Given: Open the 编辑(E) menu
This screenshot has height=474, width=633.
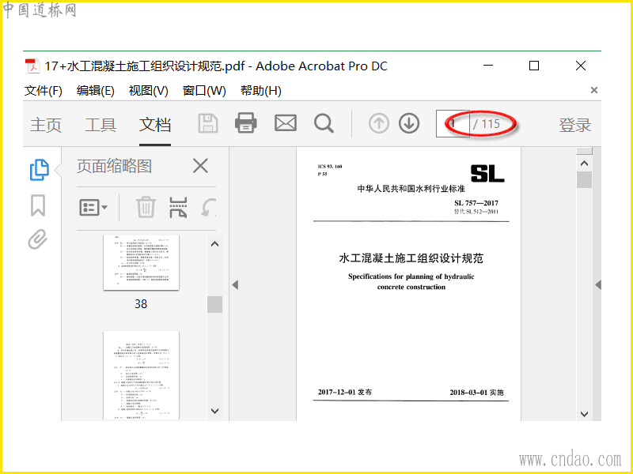Looking at the screenshot, I should coord(95,91).
